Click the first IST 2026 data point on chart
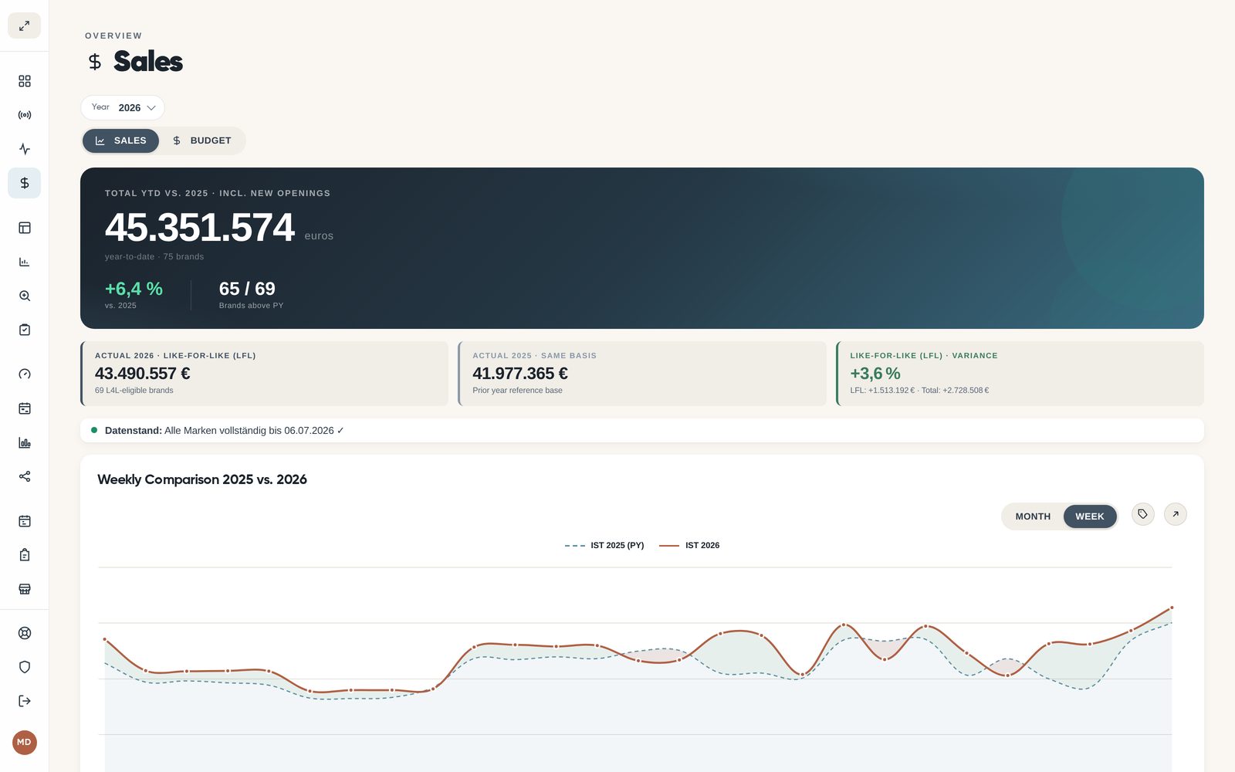Screen dimensions: 1235x772 click(x=105, y=639)
